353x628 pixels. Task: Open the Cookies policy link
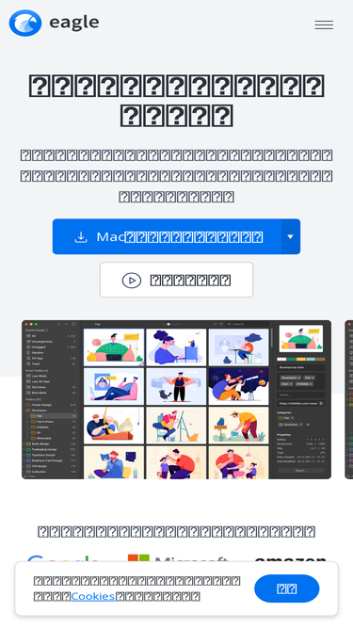[x=93, y=596]
